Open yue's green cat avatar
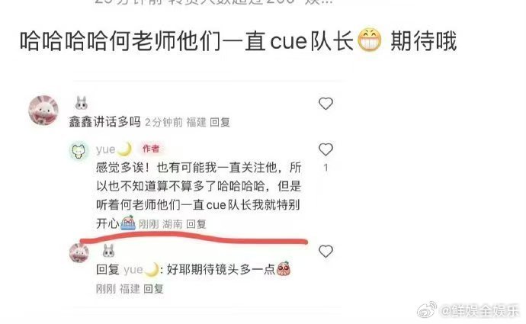Viewport: 526px width, 324px height. 79,151
